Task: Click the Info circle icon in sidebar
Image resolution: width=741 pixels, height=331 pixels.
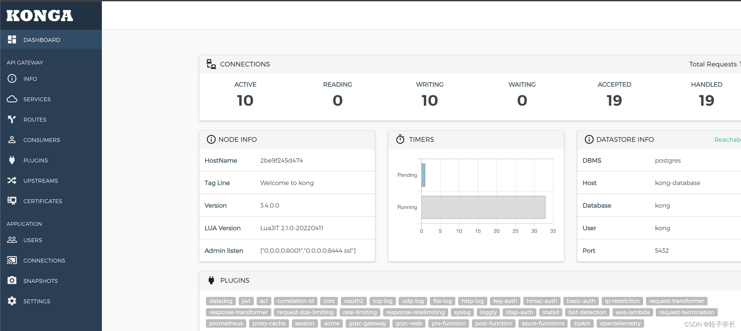Action: 12,79
